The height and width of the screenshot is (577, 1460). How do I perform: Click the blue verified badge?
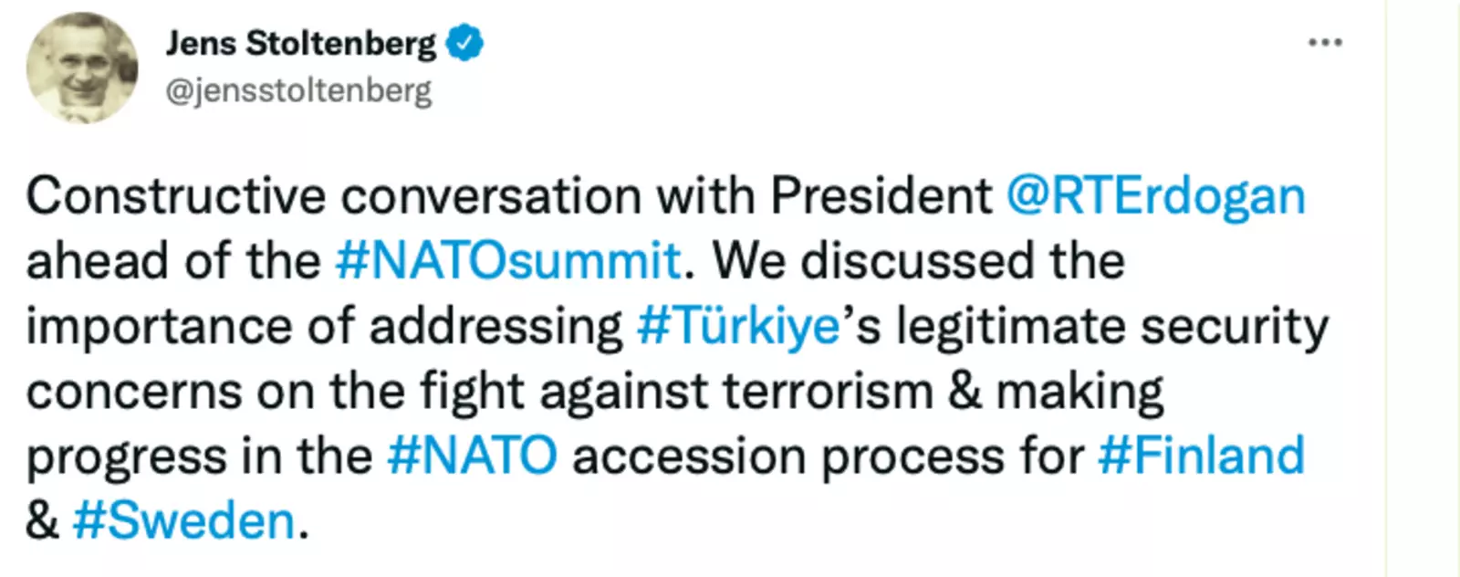(464, 43)
